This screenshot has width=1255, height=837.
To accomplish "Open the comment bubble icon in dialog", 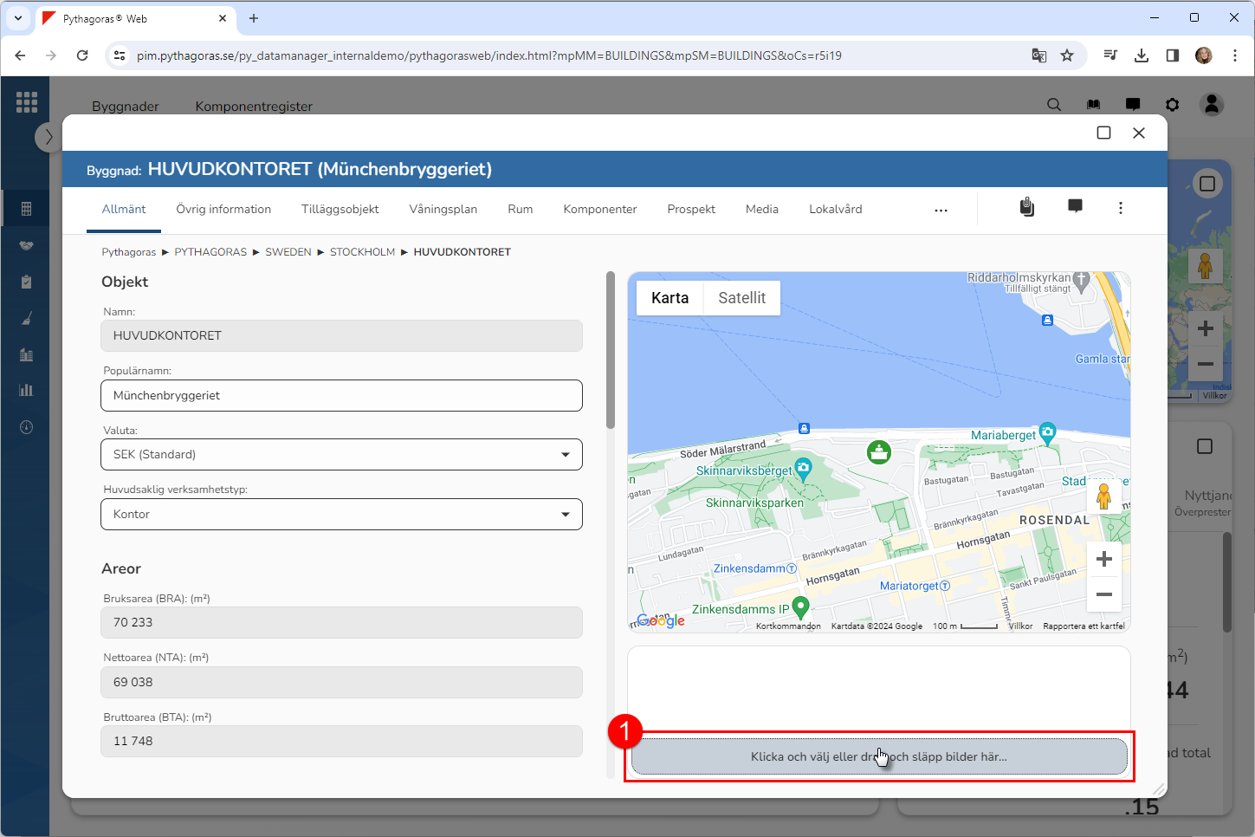I will [1075, 207].
